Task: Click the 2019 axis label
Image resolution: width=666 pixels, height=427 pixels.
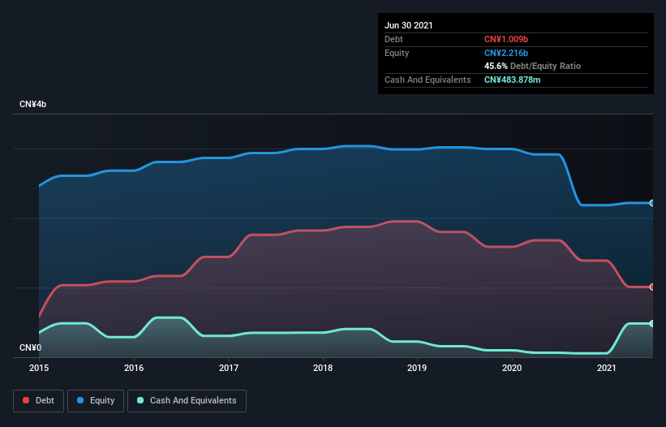Action: (417, 368)
